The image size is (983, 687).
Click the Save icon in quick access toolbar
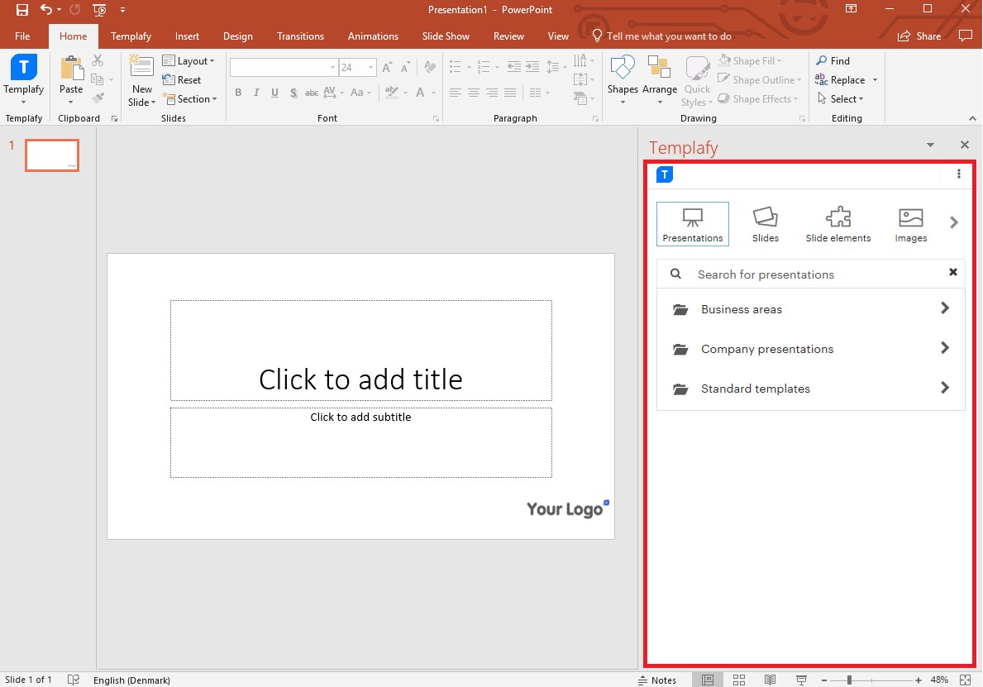(22, 9)
